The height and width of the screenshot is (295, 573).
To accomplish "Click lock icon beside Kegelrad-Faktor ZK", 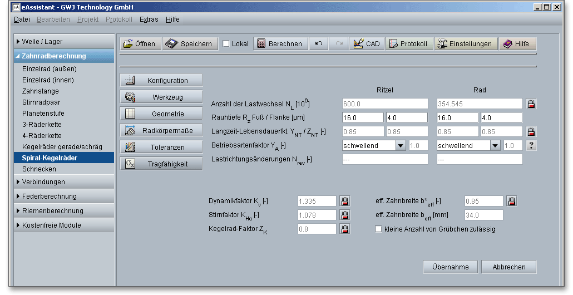I will point(344,229).
